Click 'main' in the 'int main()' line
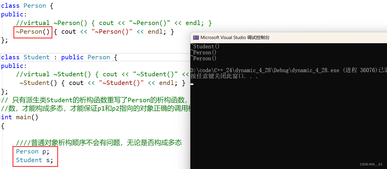This screenshot has height=169, width=387. pyautogui.click(x=24, y=117)
